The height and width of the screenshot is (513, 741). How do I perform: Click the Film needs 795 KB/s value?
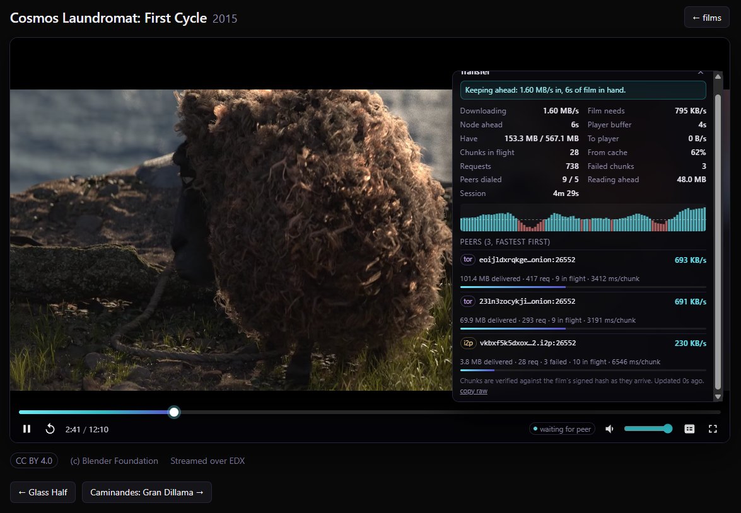(691, 110)
